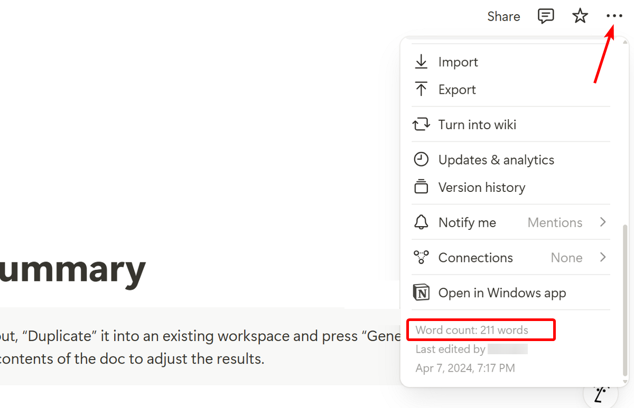The image size is (634, 408).
Task: Expand the Connections submenu chevron
Action: point(603,257)
